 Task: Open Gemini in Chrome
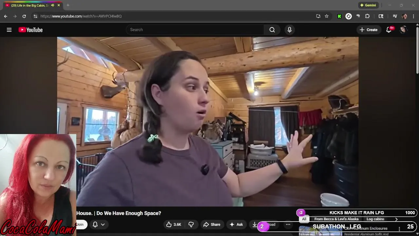[x=368, y=5]
